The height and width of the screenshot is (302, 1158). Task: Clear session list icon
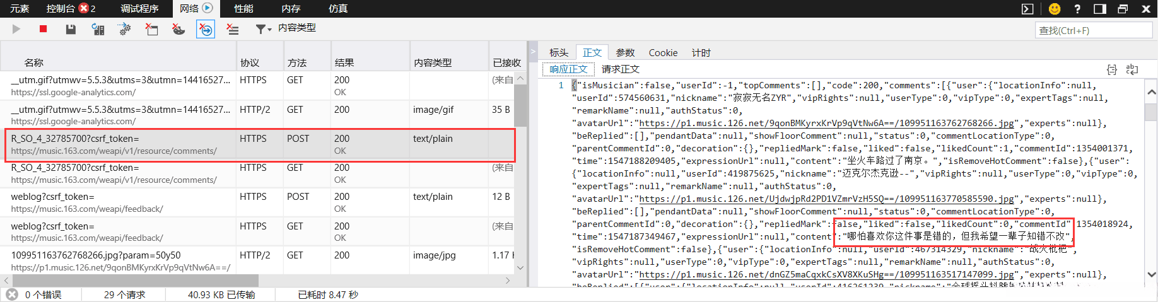point(233,29)
